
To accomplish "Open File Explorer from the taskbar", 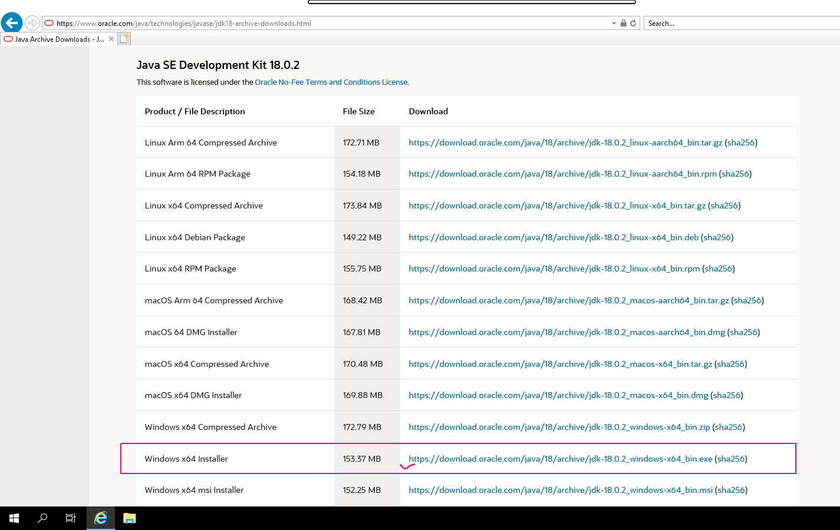I will click(x=130, y=518).
